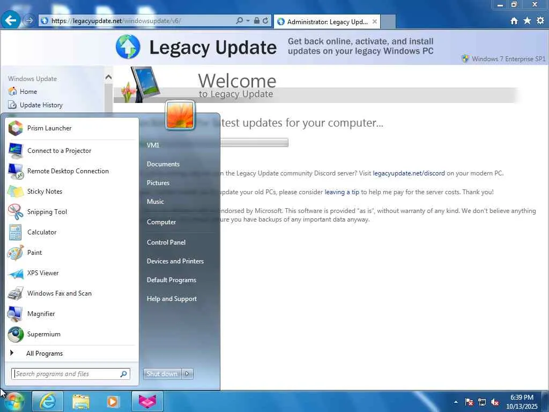Click the Shut down button

pos(162,374)
